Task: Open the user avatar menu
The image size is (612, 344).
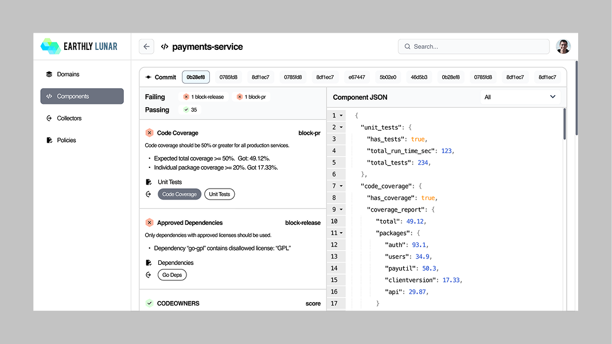Action: [563, 46]
